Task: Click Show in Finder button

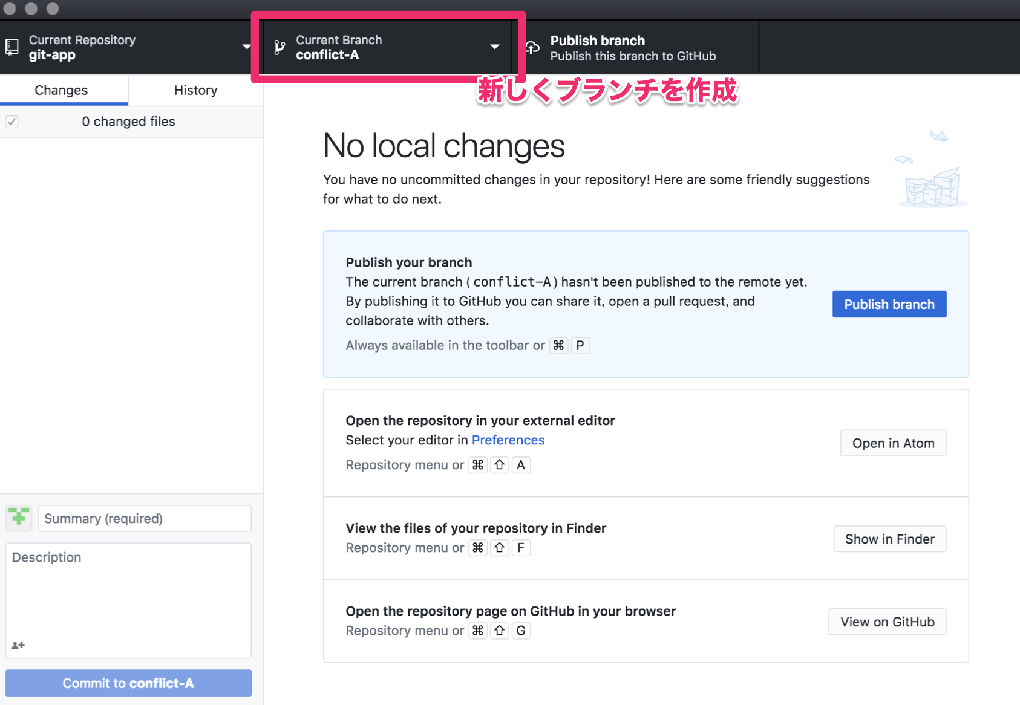Action: click(x=889, y=539)
